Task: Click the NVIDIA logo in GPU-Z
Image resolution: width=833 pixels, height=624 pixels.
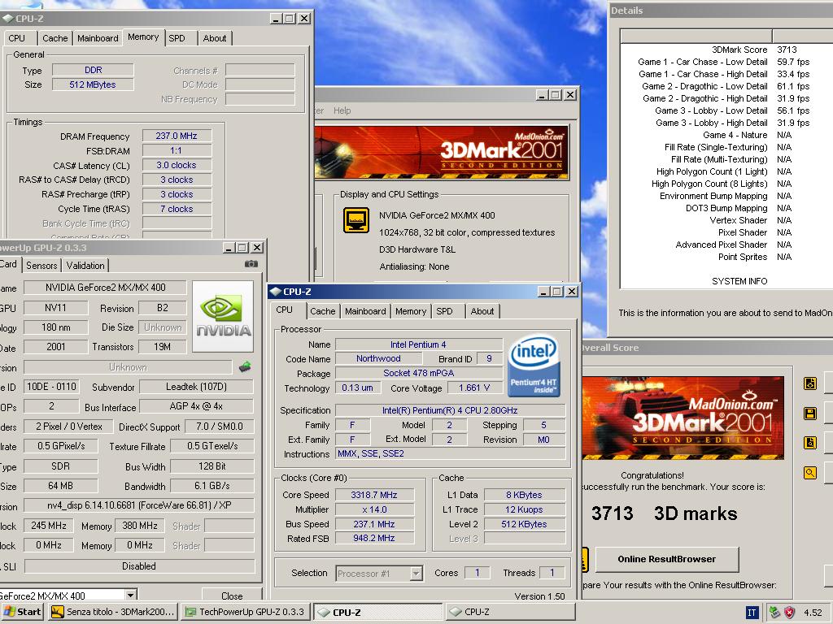Action: pos(223,316)
